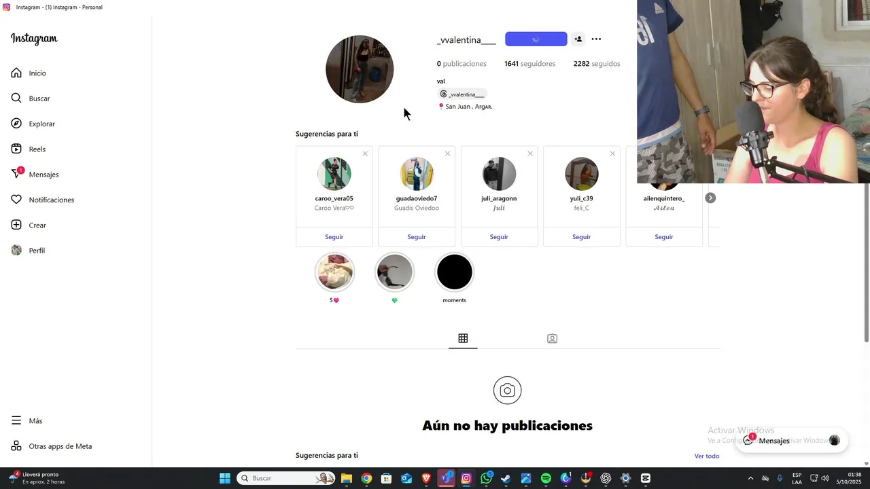Open ChatGPT from taskbar
Viewport: 870px width, 489px height.
[606, 478]
